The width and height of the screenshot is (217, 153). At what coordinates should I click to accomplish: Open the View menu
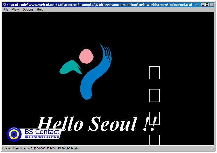click(15, 10)
